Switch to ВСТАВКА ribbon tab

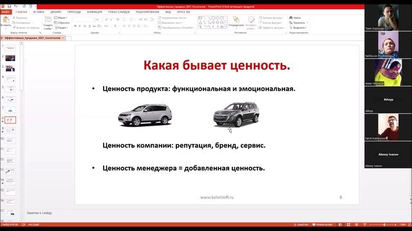[39, 12]
